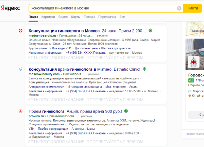The width and height of the screenshot is (204, 147).
Task: Open Подбор контрацепции sitelink
Action: (53, 129)
